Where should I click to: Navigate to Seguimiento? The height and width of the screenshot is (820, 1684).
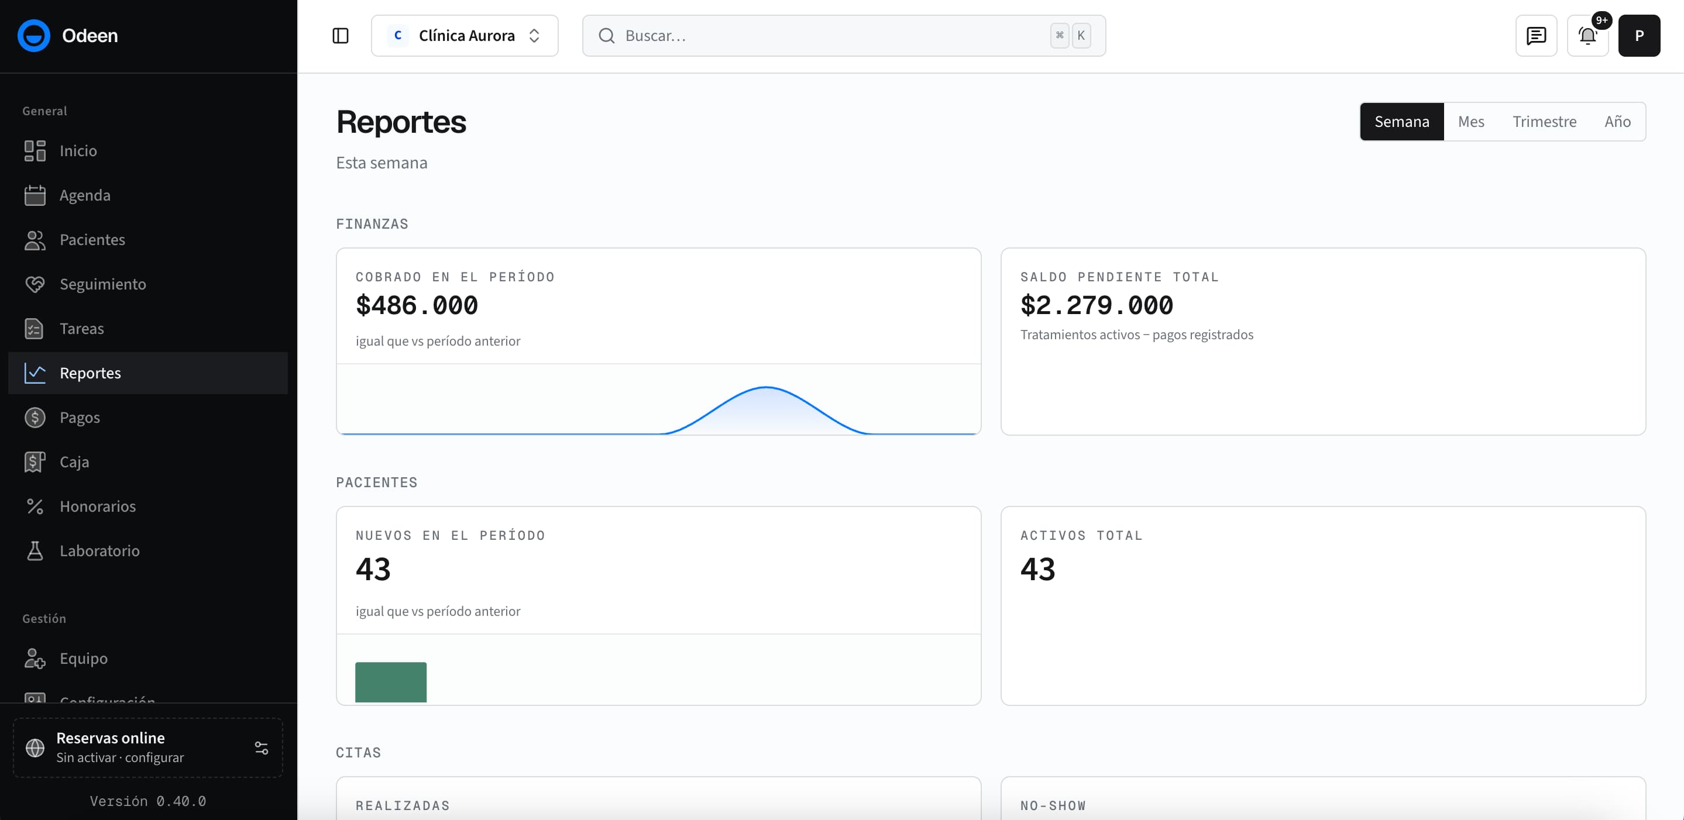pos(147,284)
